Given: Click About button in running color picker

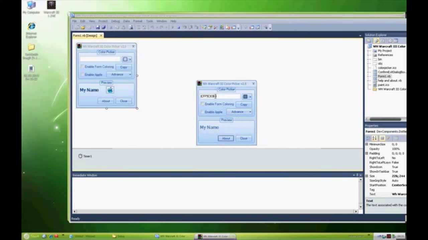Looking at the screenshot, I should pos(226,138).
